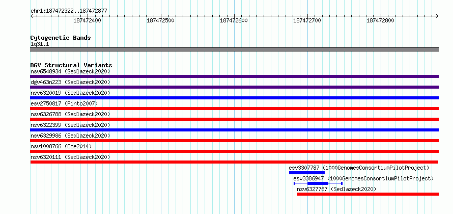Open variant label nsv6548934 (Sedlazeck2020)
Screen dimensions: 453x214
point(70,71)
